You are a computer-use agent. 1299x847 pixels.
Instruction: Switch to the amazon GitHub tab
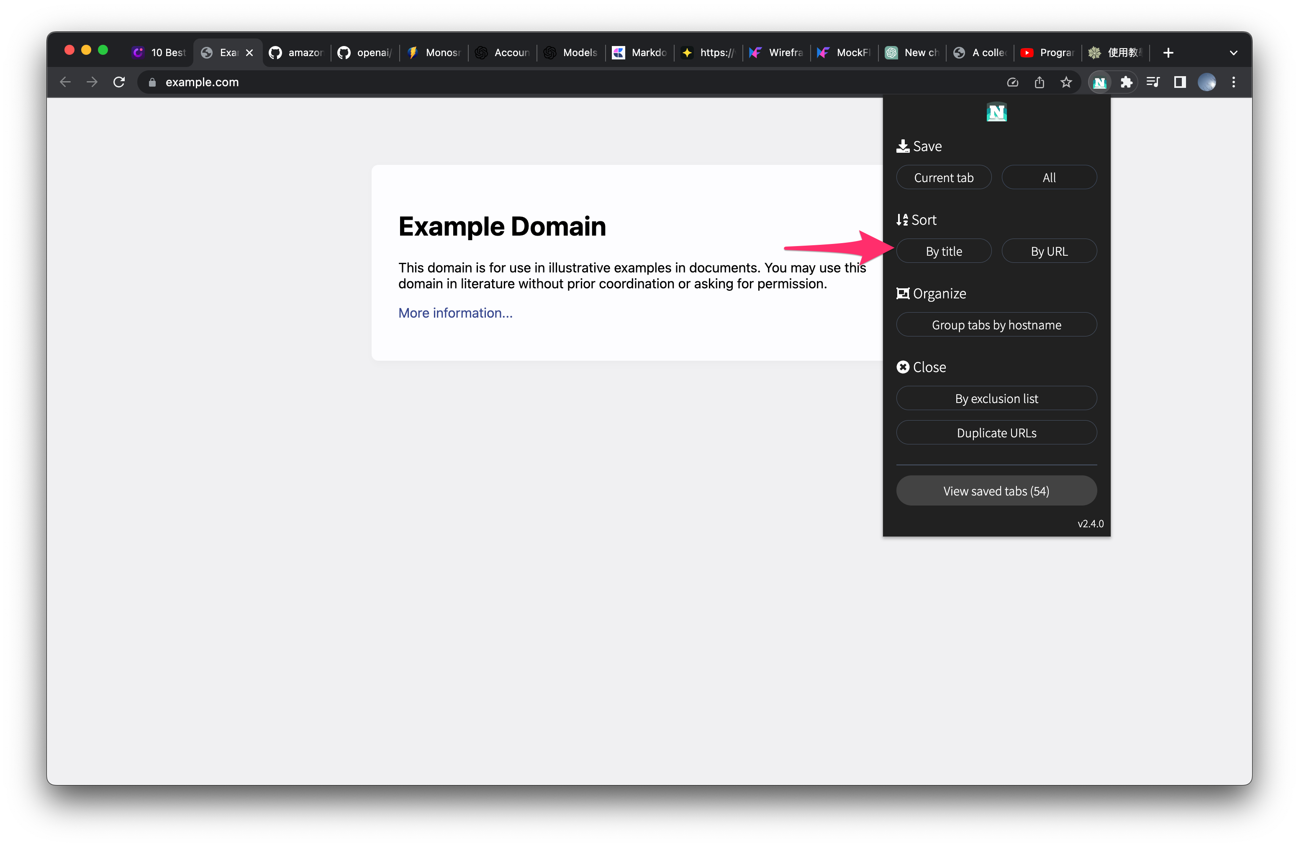click(x=296, y=52)
